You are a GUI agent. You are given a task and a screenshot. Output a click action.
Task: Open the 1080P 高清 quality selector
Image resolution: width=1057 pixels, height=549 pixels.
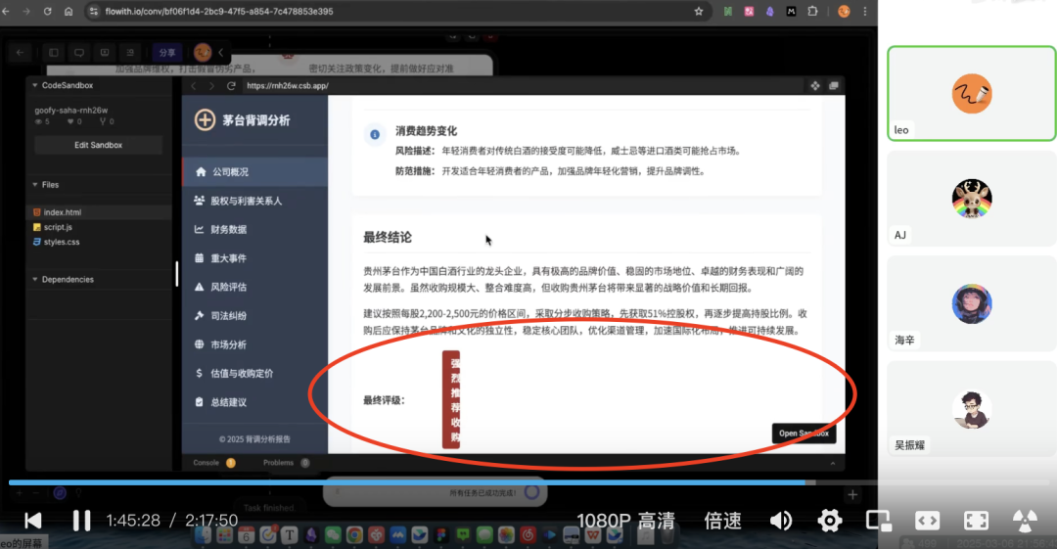[625, 521]
